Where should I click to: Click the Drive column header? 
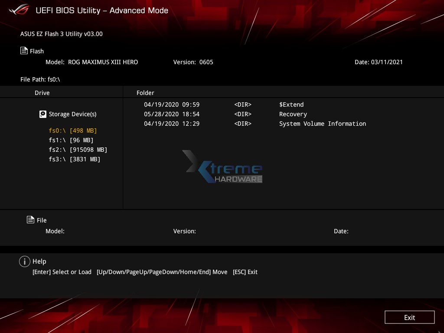click(42, 92)
